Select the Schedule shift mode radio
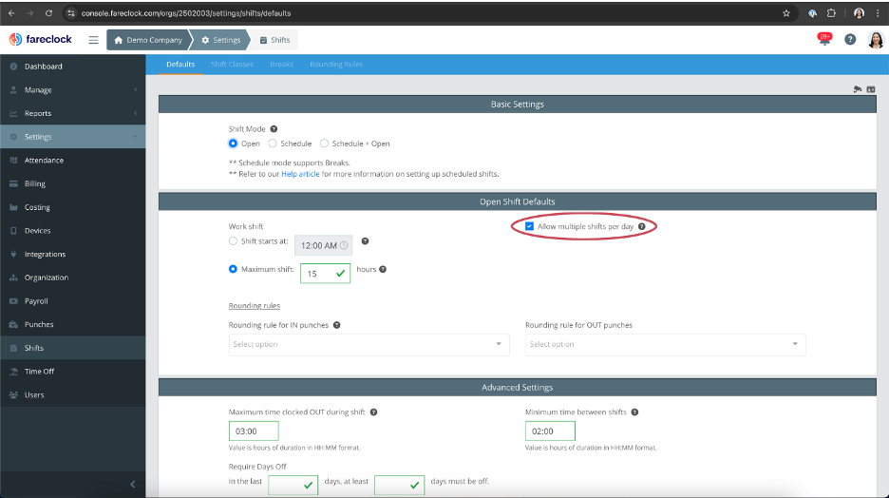Screen dimensions: 889x498 coord(273,144)
